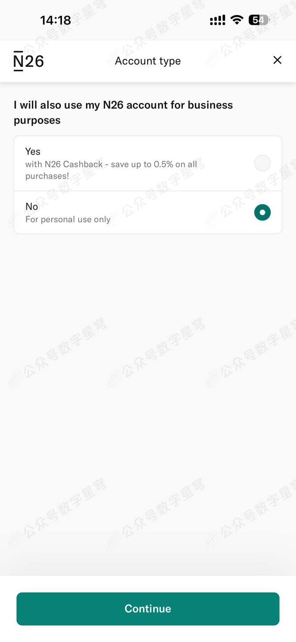The width and height of the screenshot is (296, 642).
Task: Close the Account type screen with X
Action: click(277, 60)
